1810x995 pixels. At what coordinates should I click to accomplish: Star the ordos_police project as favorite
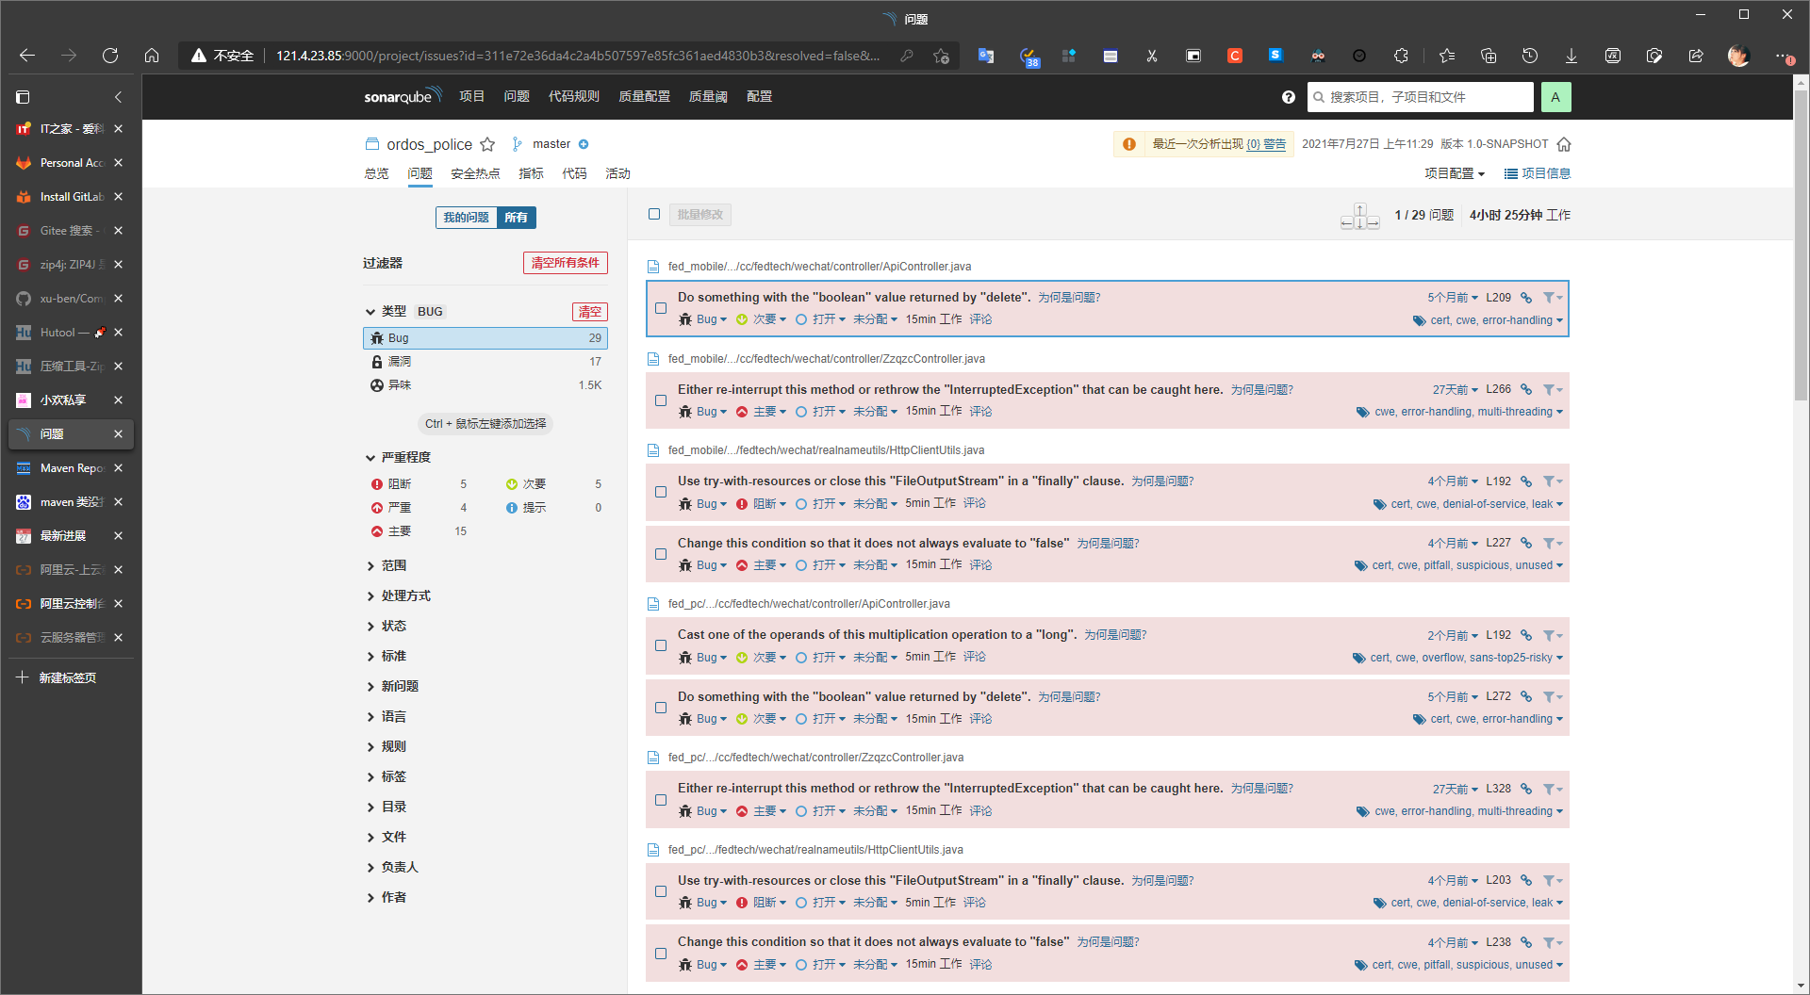487,143
